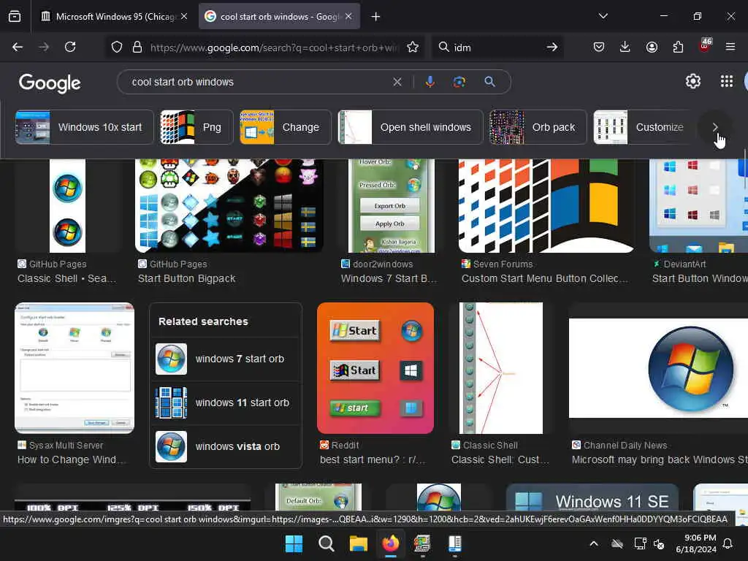Clear the Google search box text
748x561 pixels.
pyautogui.click(x=397, y=82)
